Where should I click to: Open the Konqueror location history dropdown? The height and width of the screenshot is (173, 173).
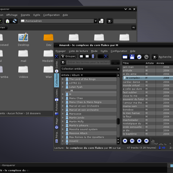pyautogui.click(x=96, y=21)
